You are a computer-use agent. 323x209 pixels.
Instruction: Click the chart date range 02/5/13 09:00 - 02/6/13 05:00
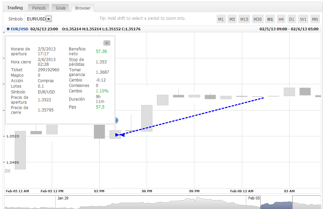coord(289,29)
